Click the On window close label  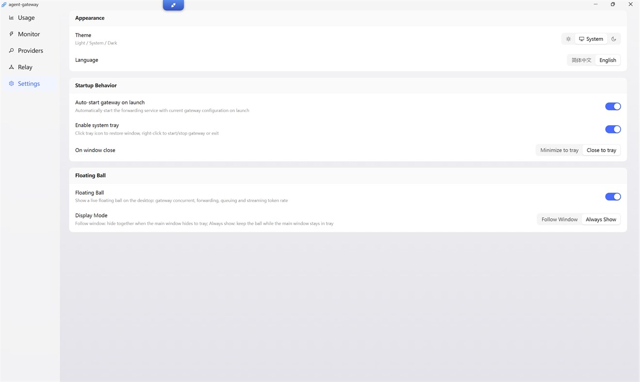[95, 150]
